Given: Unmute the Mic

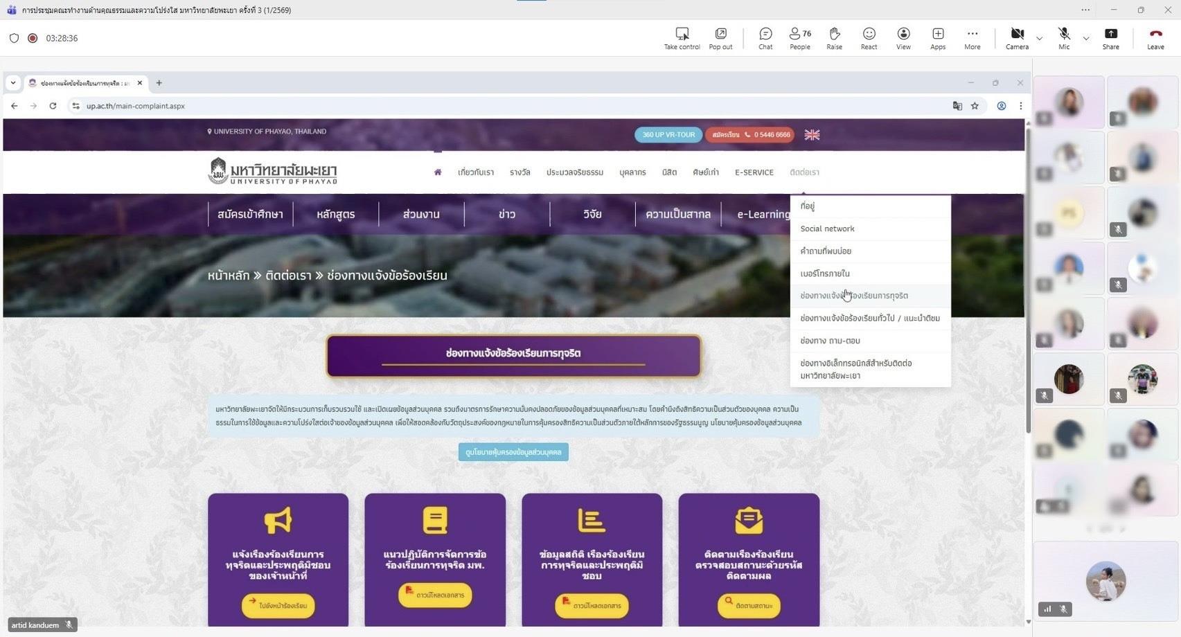Looking at the screenshot, I should 1064,38.
